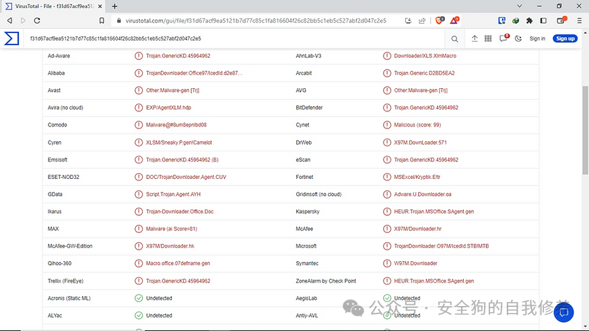
Task: Click Qihoo-360 detection Macro.office.07defname.gen
Action: (178, 264)
